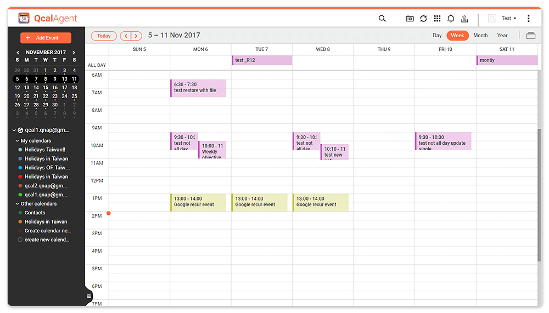Open montly all-day event on Saturday

tap(507, 60)
